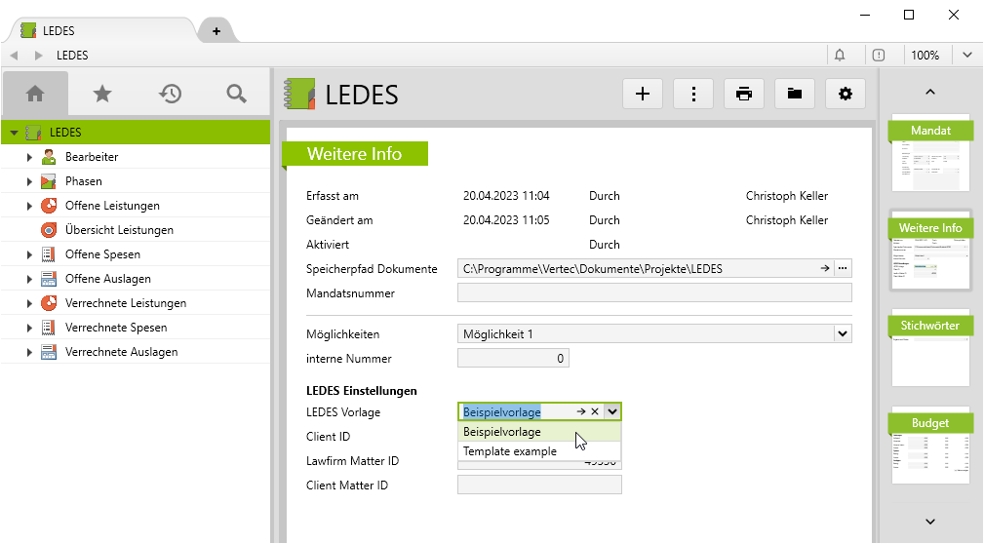Switch to the favorites star tab
Screen dimensions: 984x544
102,94
